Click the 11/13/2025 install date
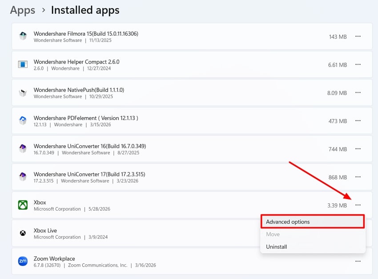378x279 pixels. click(x=101, y=40)
